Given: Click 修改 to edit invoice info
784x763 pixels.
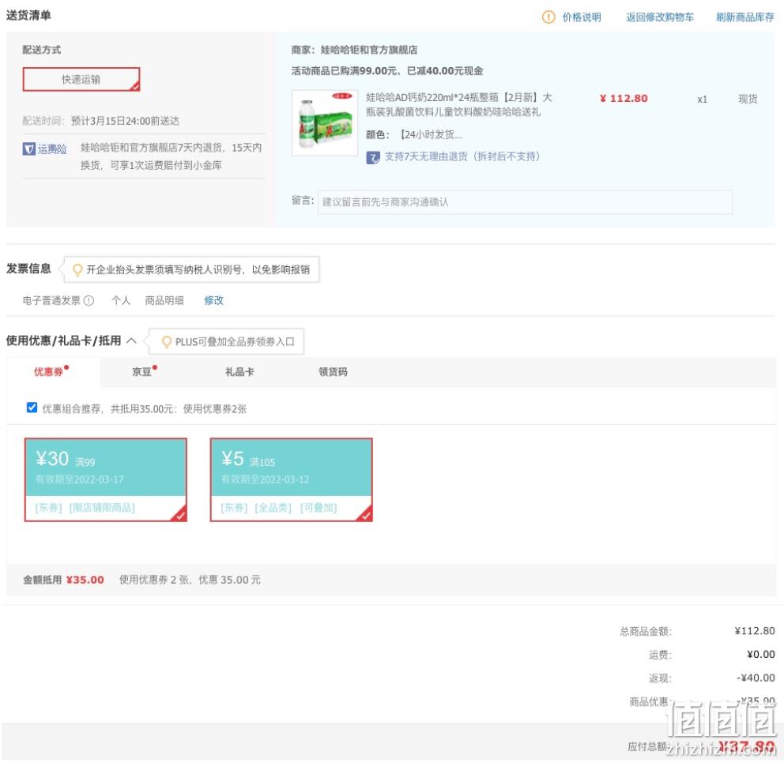Looking at the screenshot, I should (x=214, y=300).
